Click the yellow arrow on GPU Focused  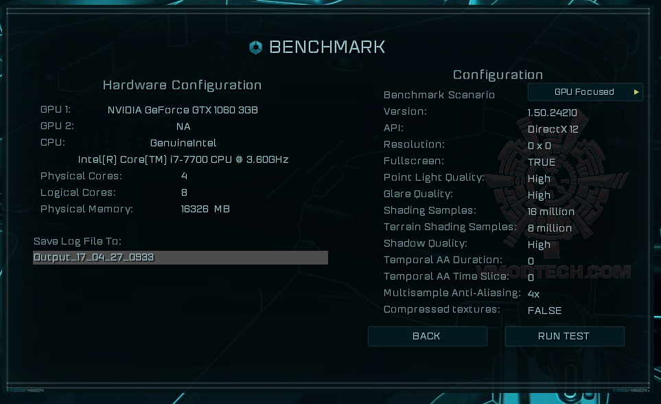[x=636, y=92]
